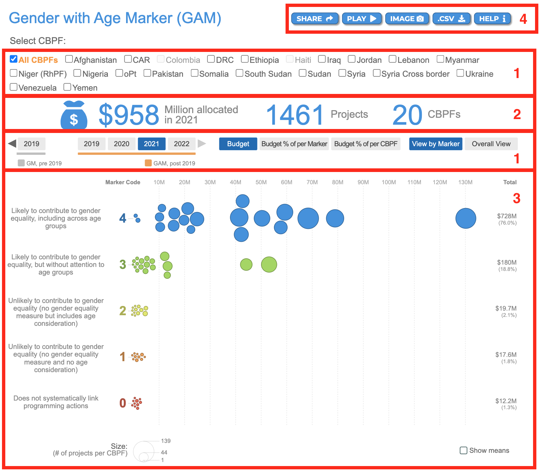The width and height of the screenshot is (540, 471).
Task: Tick the Jordan checkbox
Action: [352, 59]
